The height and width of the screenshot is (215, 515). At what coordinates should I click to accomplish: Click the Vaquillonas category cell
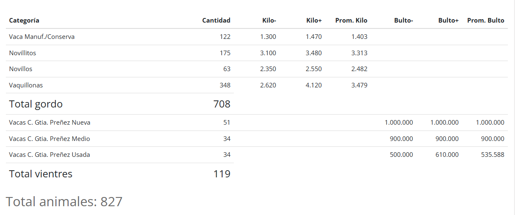26,85
